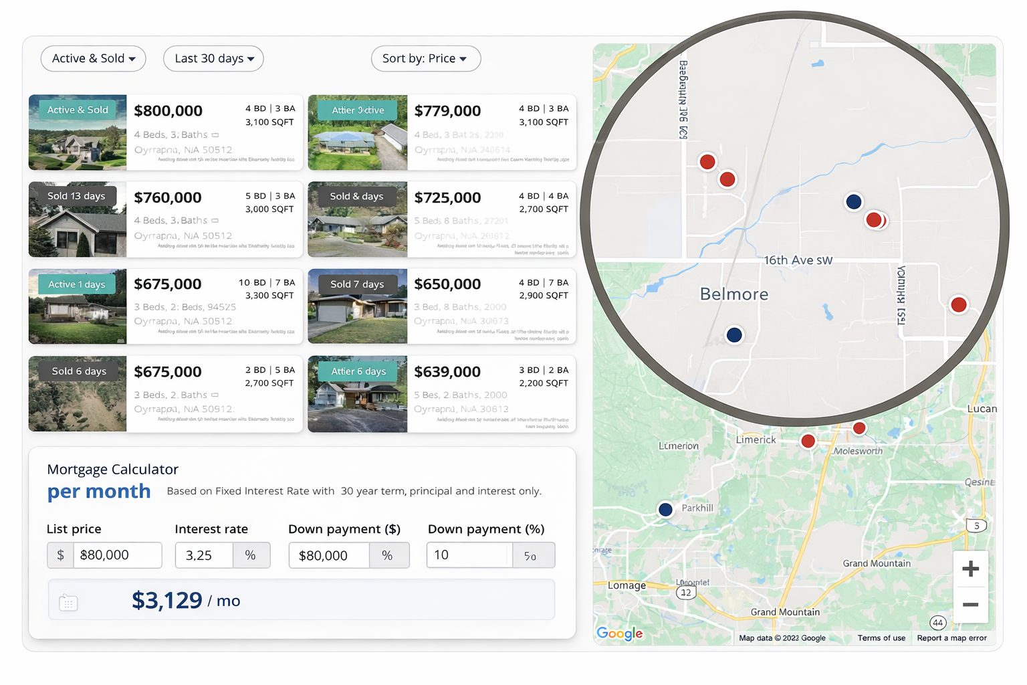The height and width of the screenshot is (685, 1027).
Task: Click the Google logo on the map
Action: click(619, 633)
